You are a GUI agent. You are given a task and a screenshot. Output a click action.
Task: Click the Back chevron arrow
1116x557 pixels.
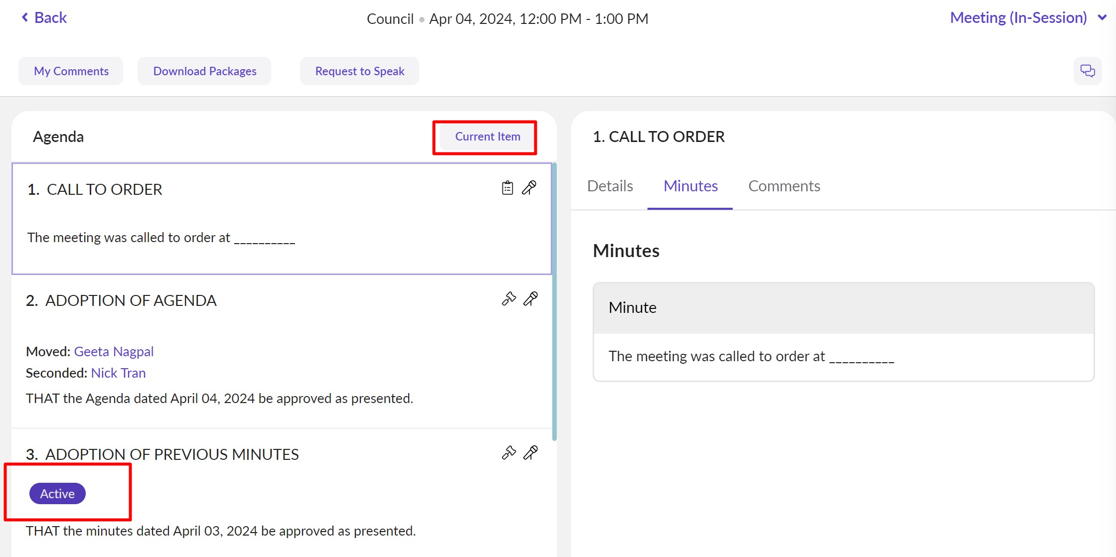coord(25,17)
